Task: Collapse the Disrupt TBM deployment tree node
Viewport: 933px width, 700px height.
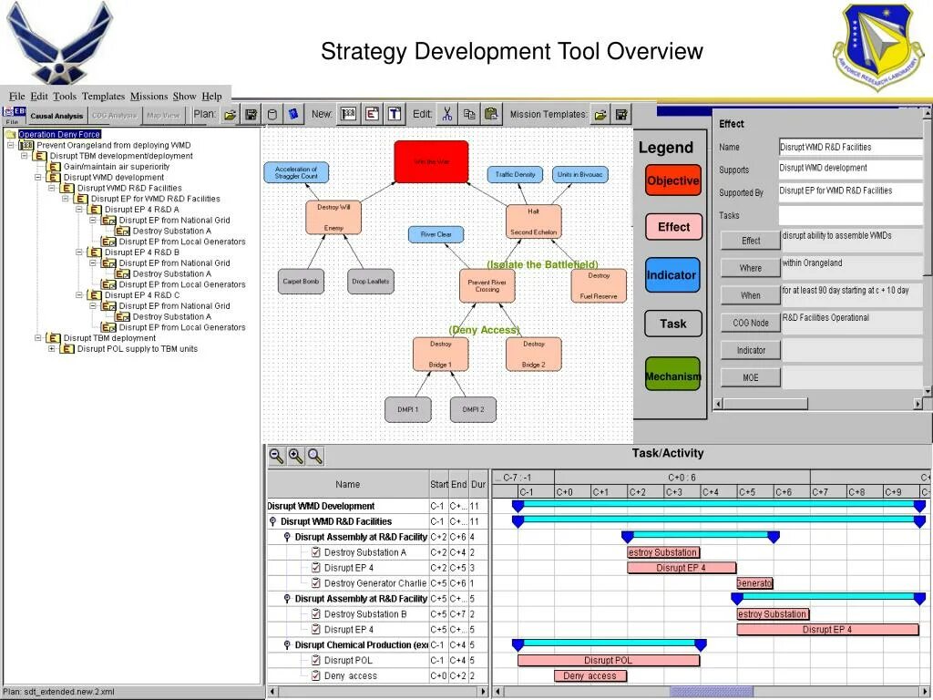Action: pos(38,338)
